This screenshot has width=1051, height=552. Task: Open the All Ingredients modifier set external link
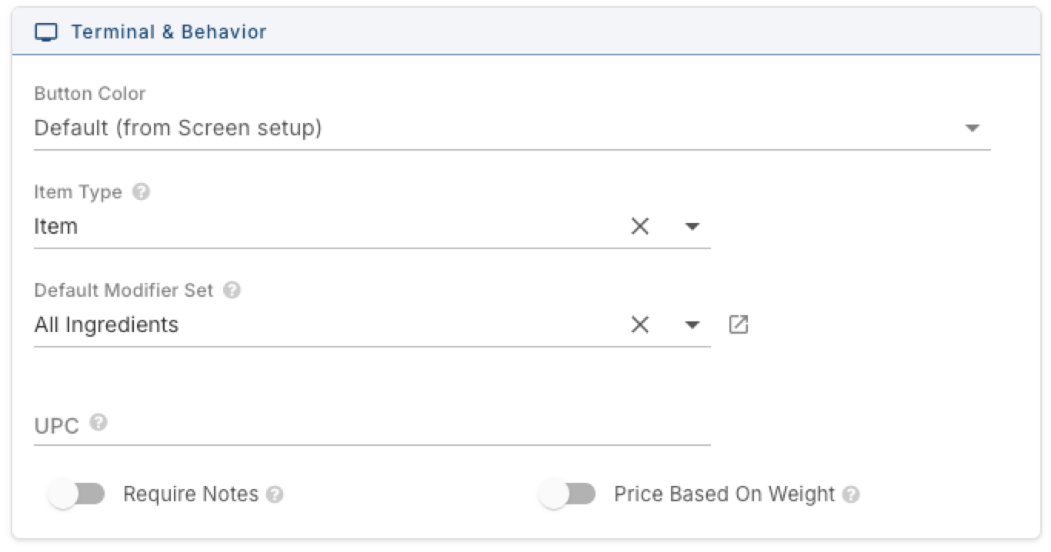click(739, 324)
